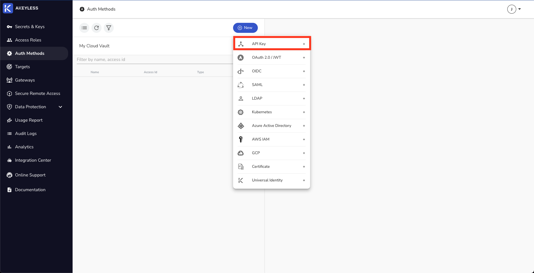
Task: Open Auth Methods in sidebar
Action: tap(34, 53)
